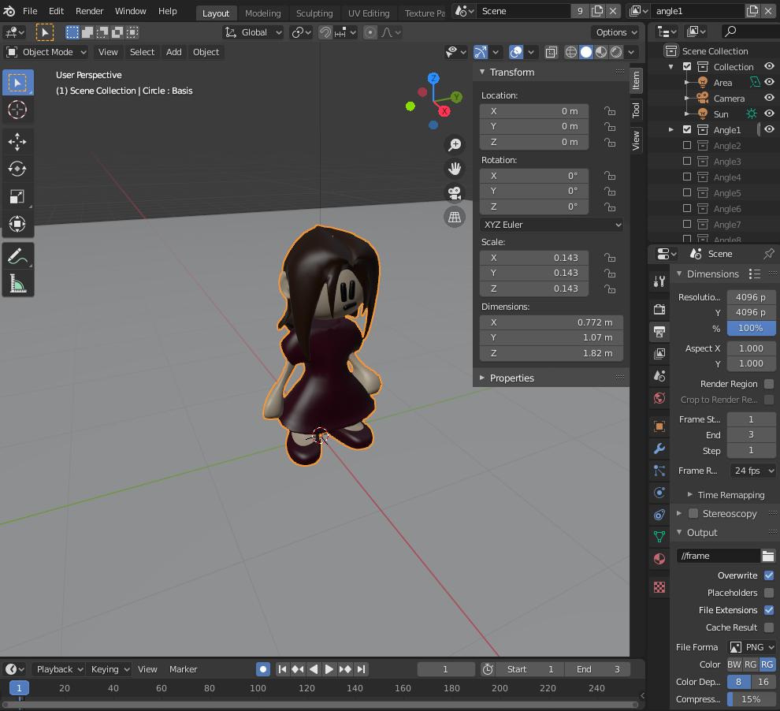
Task: Open Modifier properties wrench icon
Action: (x=659, y=449)
